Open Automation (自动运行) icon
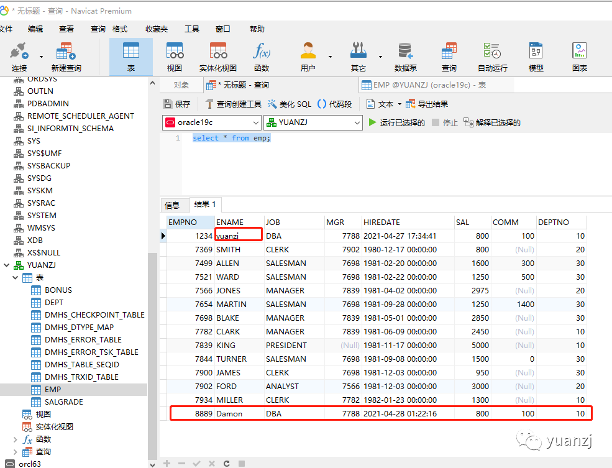The height and width of the screenshot is (468, 612). [x=493, y=57]
